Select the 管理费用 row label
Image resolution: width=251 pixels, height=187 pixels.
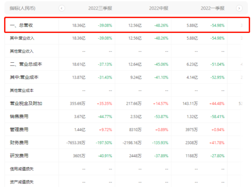(19, 129)
